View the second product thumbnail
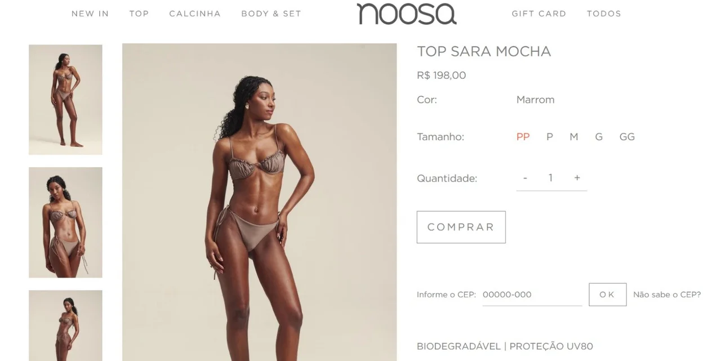This screenshot has width=721, height=361. coord(65,222)
